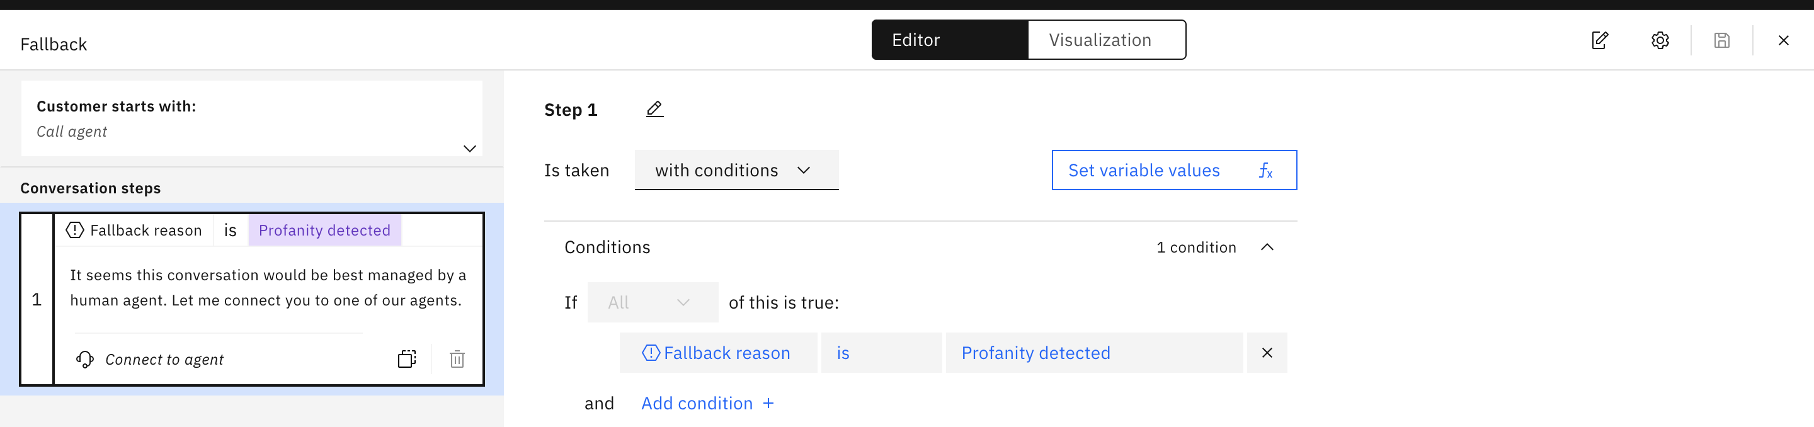This screenshot has height=427, width=1814.
Task: Delete step 1 using trash icon
Action: 457,360
